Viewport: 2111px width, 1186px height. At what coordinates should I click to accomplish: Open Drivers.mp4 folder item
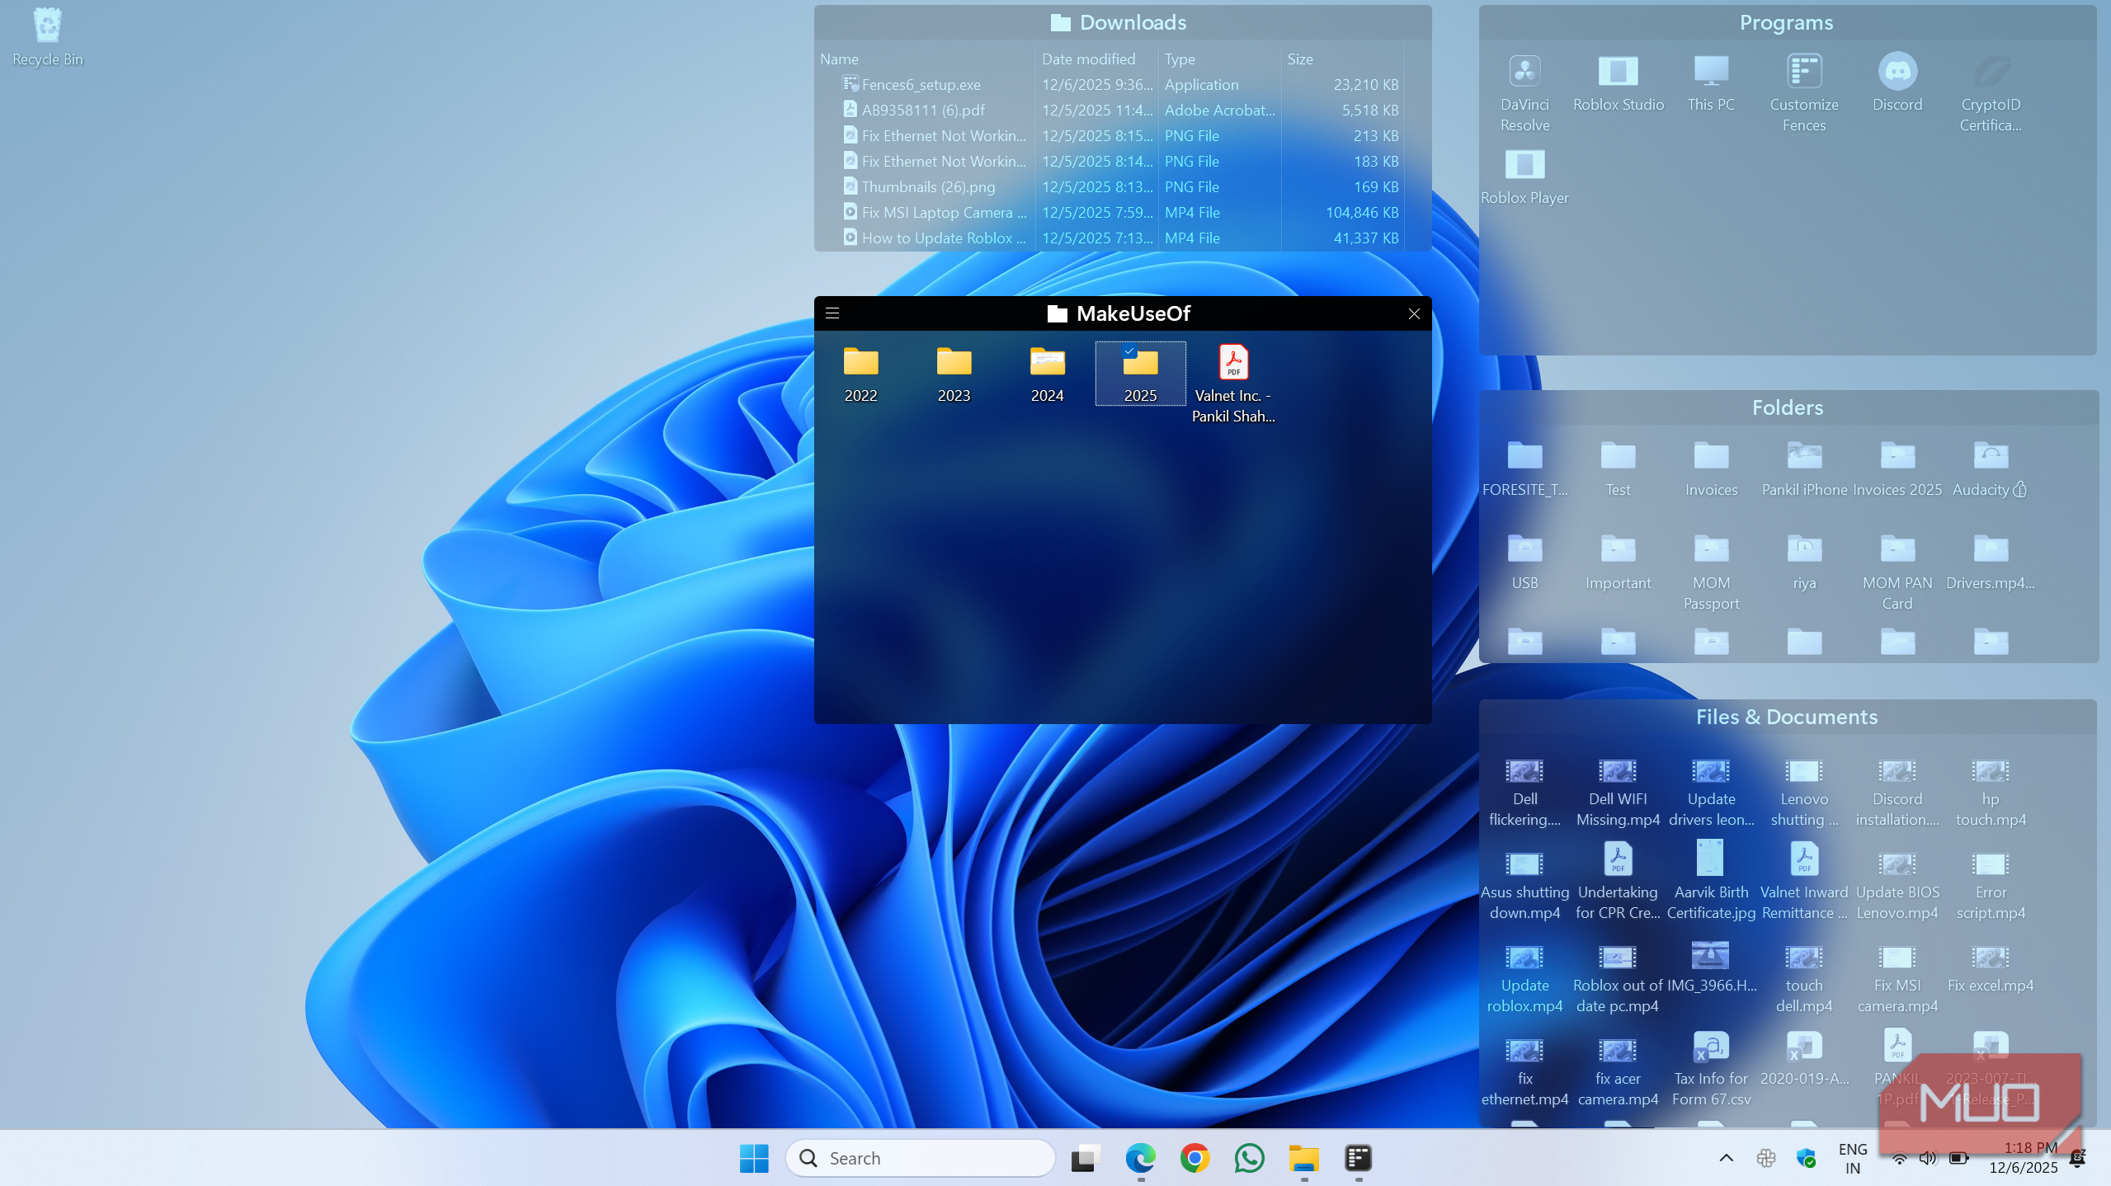[x=1991, y=562]
